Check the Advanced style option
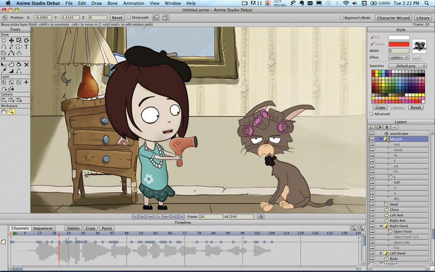 pyautogui.click(x=372, y=114)
